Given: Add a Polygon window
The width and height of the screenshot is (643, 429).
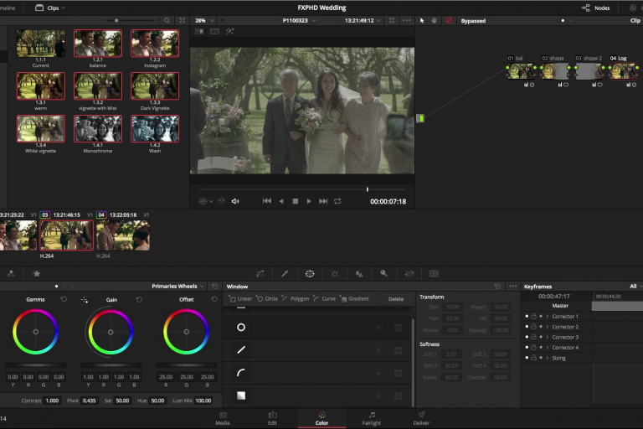Looking at the screenshot, I should (x=296, y=299).
